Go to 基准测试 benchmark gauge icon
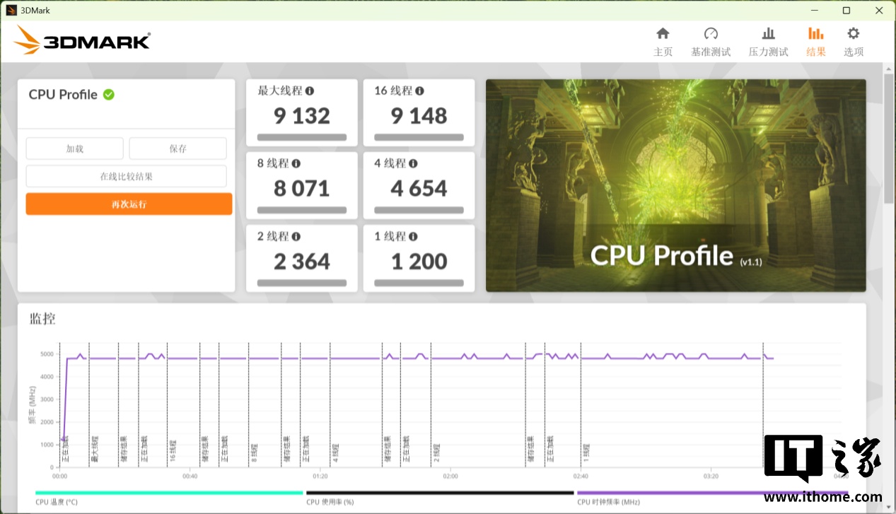 point(711,34)
